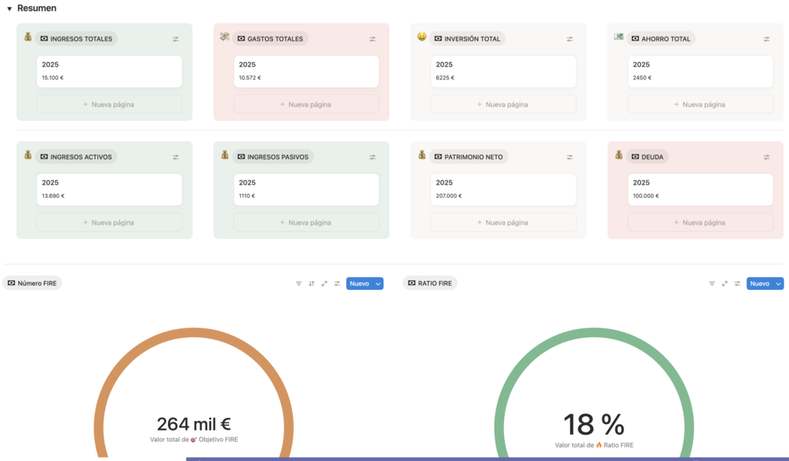Screen dimensions: 789x461
Task: Click the 264 mil € value
Action: [x=194, y=424]
